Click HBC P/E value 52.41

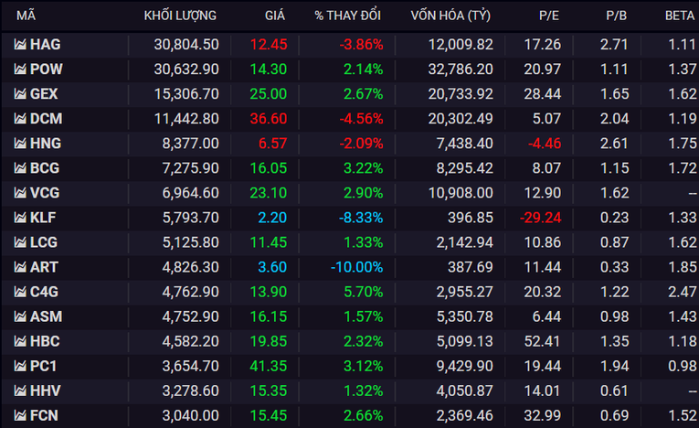pyautogui.click(x=543, y=341)
